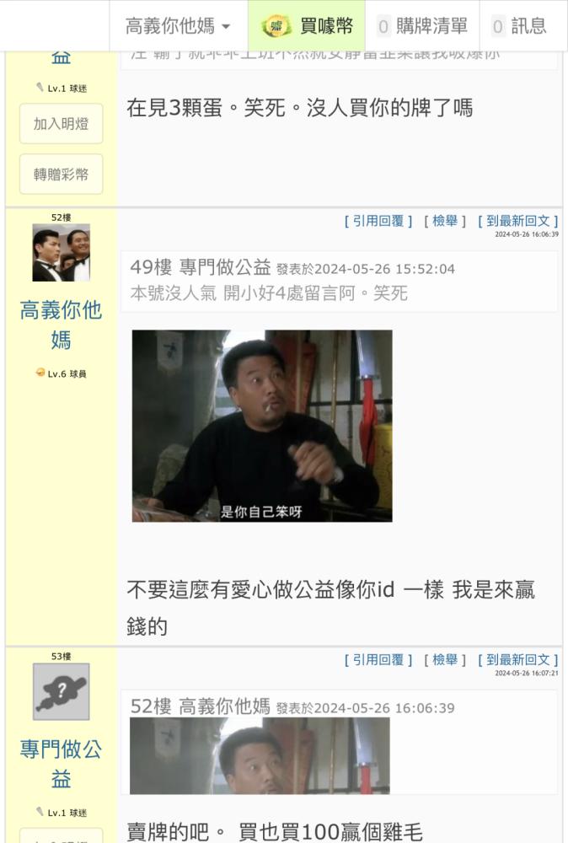Click 到最新回文 on the 53樓 post
568x843 pixels.
tap(518, 660)
